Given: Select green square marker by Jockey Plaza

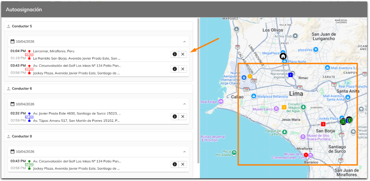Looking at the screenshot, I should (x=342, y=121).
